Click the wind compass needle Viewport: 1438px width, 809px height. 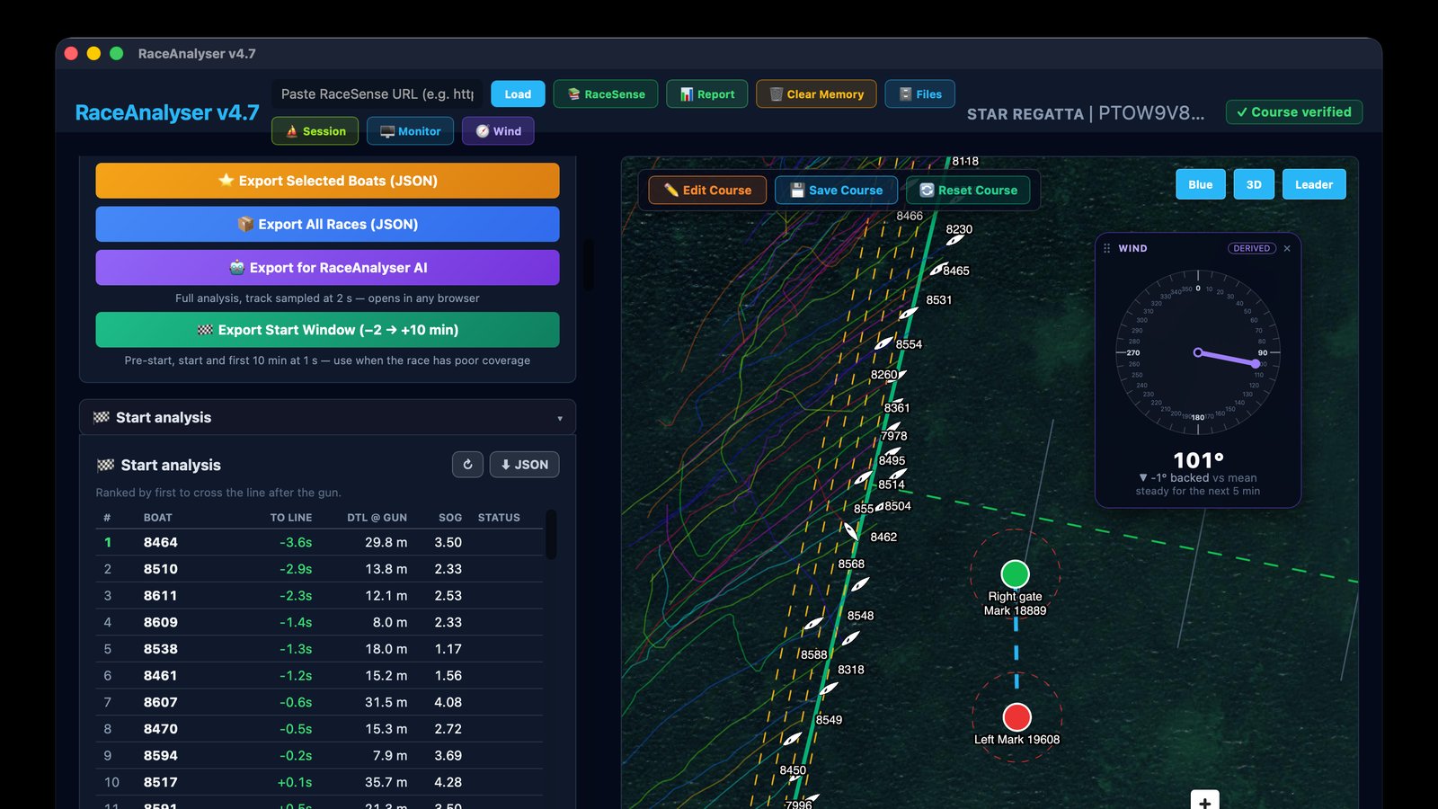tap(1227, 358)
